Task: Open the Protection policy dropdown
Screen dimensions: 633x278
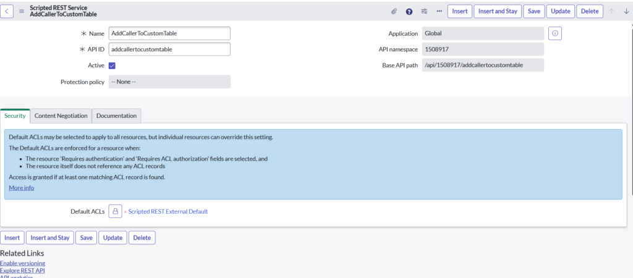Action: point(169,82)
